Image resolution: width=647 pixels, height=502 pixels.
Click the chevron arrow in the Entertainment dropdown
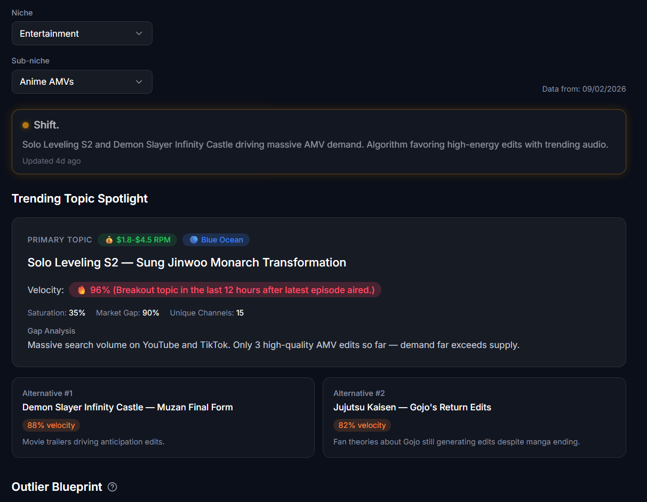(x=139, y=34)
